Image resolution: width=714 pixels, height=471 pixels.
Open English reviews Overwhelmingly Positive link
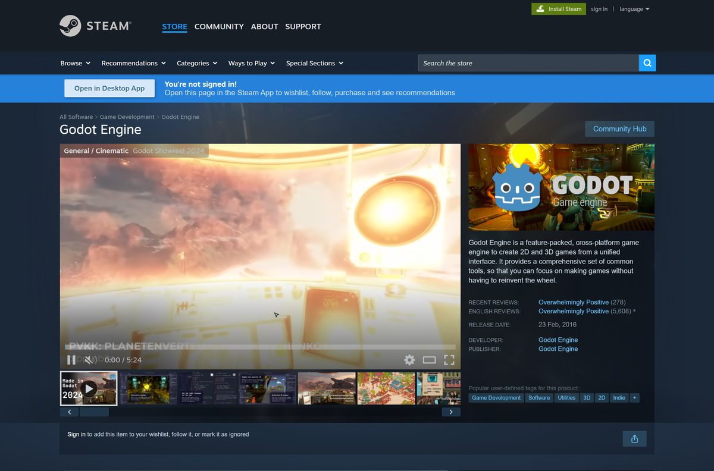[x=574, y=311]
